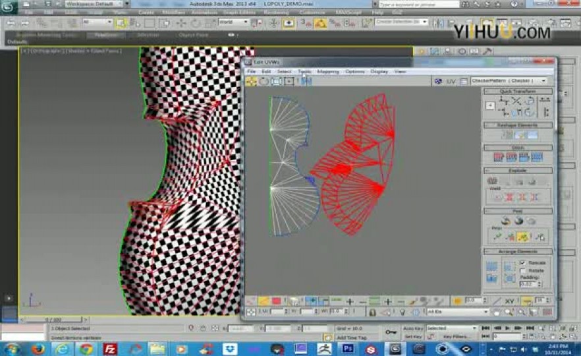Click the Padding value field

click(527, 284)
